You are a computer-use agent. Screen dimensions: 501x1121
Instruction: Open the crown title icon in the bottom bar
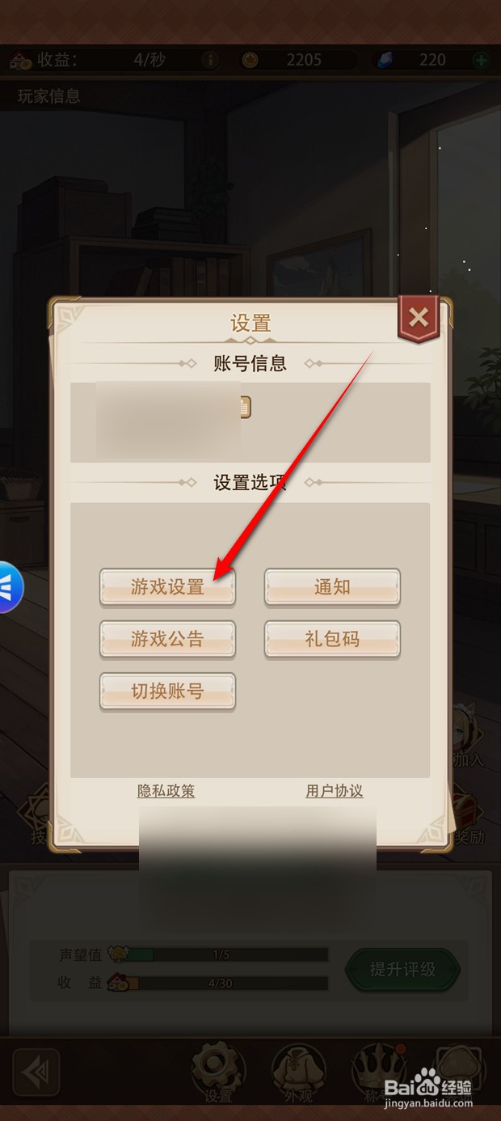[378, 1071]
